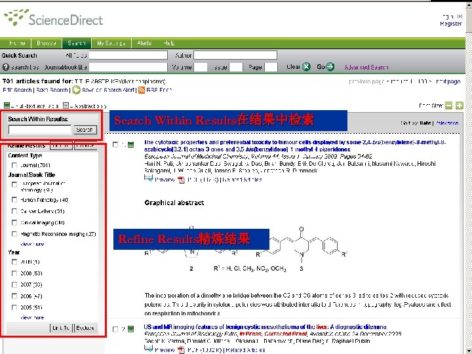Click the Save as Search Alert icon

click(x=76, y=90)
